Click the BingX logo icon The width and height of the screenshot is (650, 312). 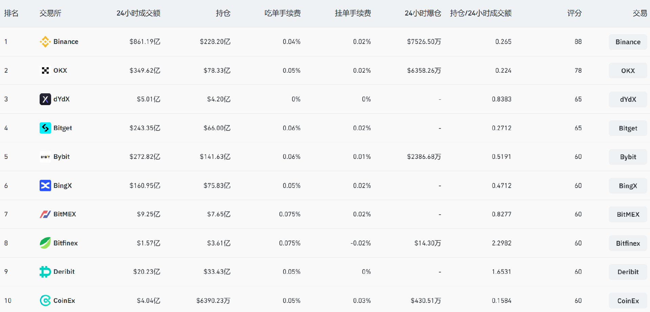pos(45,186)
